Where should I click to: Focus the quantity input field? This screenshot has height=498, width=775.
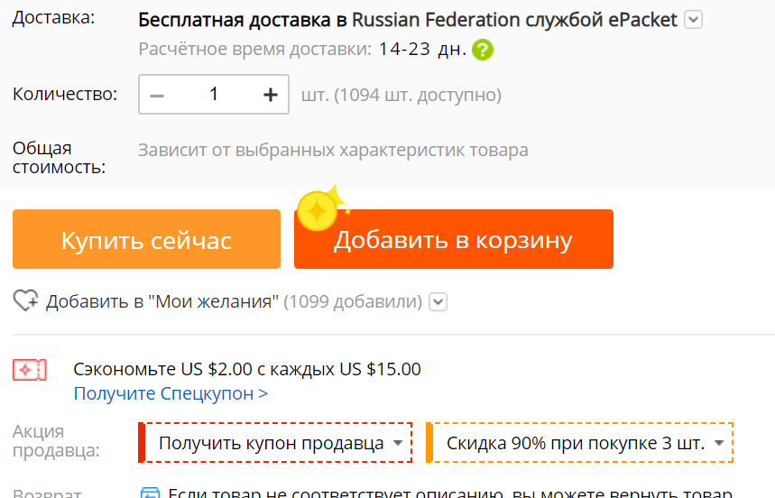214,95
